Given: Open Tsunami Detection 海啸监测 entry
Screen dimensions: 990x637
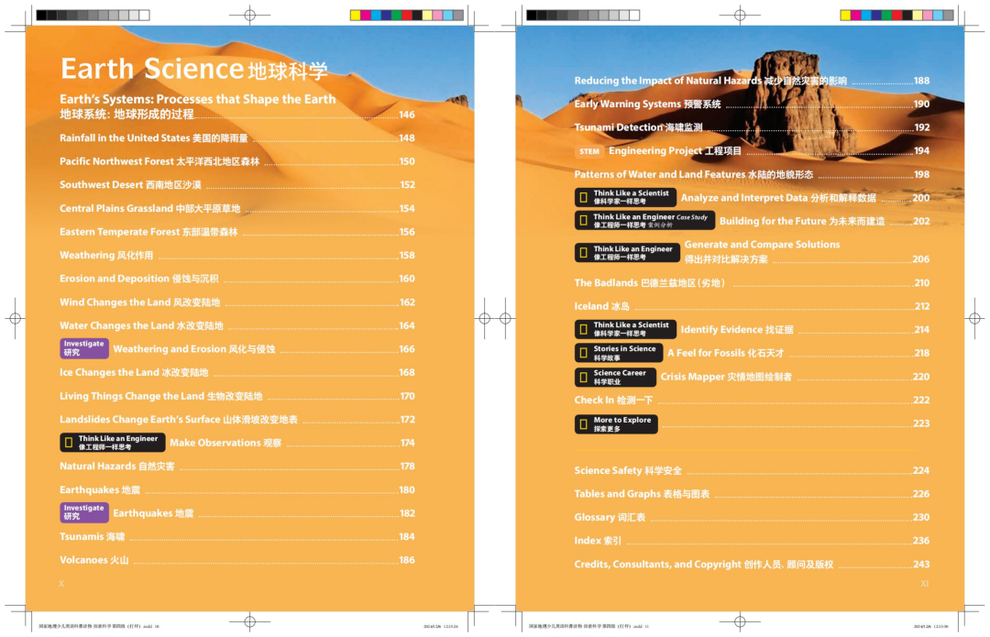Looking at the screenshot, I should [x=638, y=127].
